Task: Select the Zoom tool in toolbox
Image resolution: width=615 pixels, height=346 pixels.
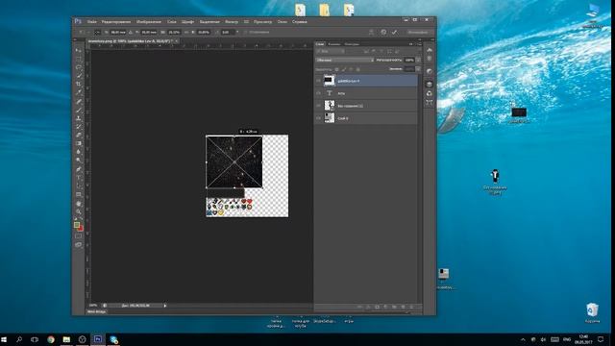Action: point(79,211)
